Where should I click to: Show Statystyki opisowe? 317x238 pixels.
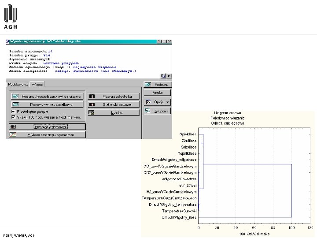click(x=114, y=104)
